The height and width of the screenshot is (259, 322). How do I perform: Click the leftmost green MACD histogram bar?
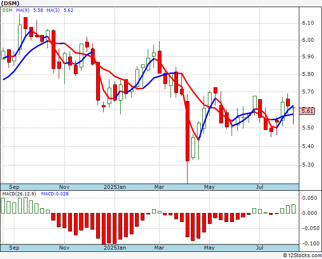tap(3, 206)
